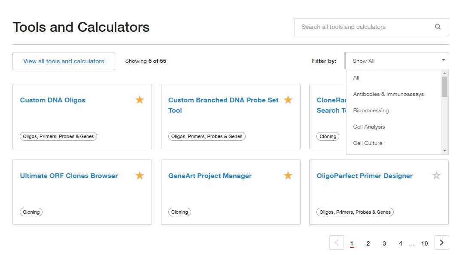Click the search magnifier icon
Viewport: 459px width, 255px height.
[438, 27]
